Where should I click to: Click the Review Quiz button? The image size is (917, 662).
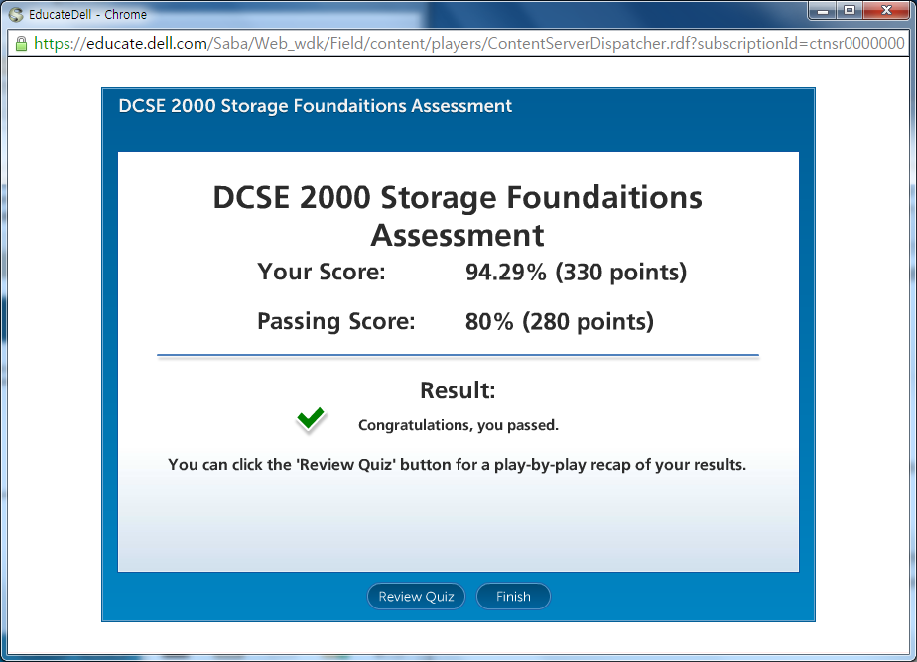[x=416, y=596]
